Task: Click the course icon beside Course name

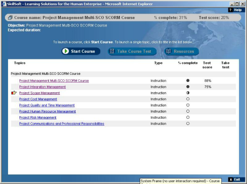Action: click(10, 17)
